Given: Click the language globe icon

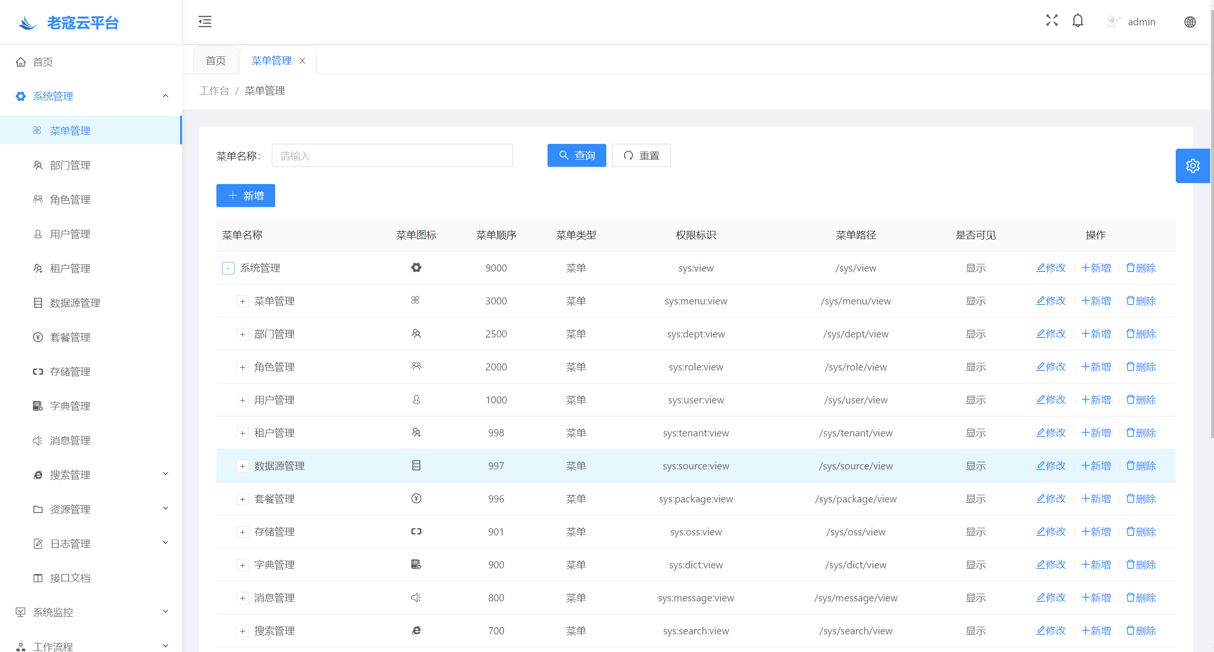Looking at the screenshot, I should (x=1190, y=22).
